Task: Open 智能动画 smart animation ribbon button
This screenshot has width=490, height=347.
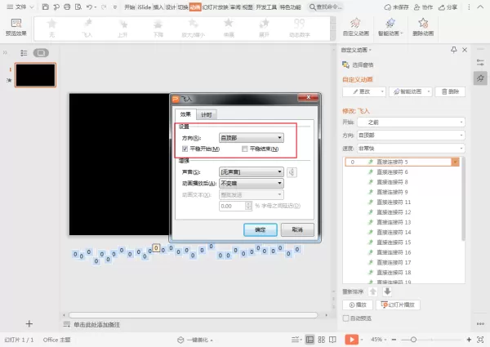Action: pos(390,28)
